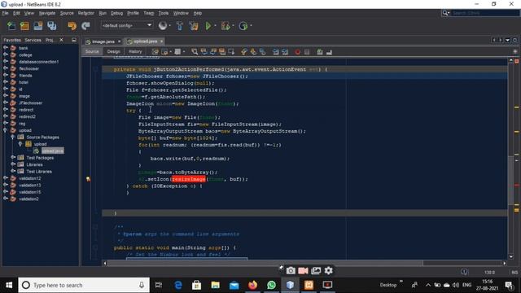The image size is (521, 293).
Task: Expand the validation12 project node
Action: click(6, 178)
